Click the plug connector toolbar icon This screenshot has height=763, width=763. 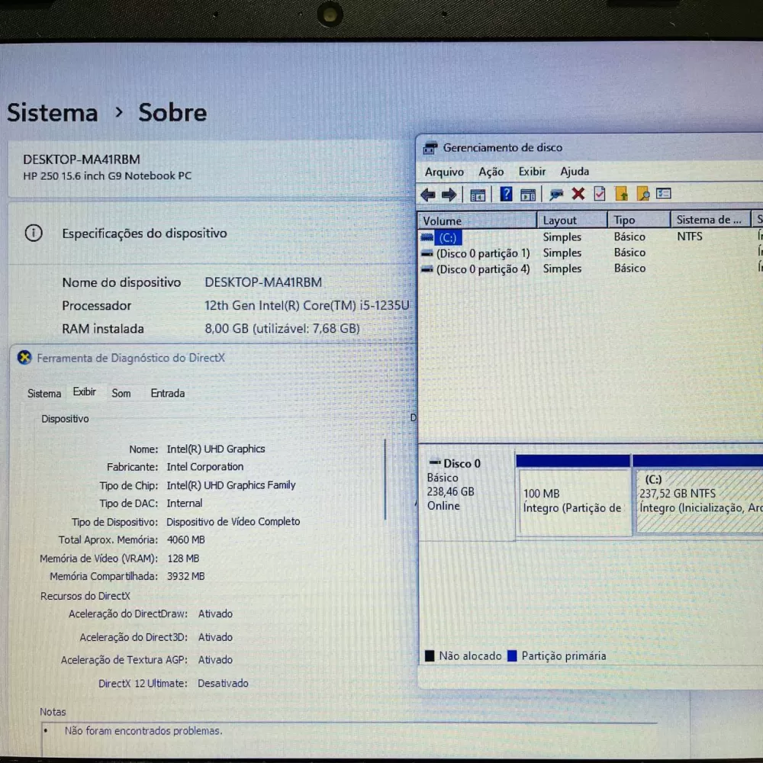click(555, 195)
